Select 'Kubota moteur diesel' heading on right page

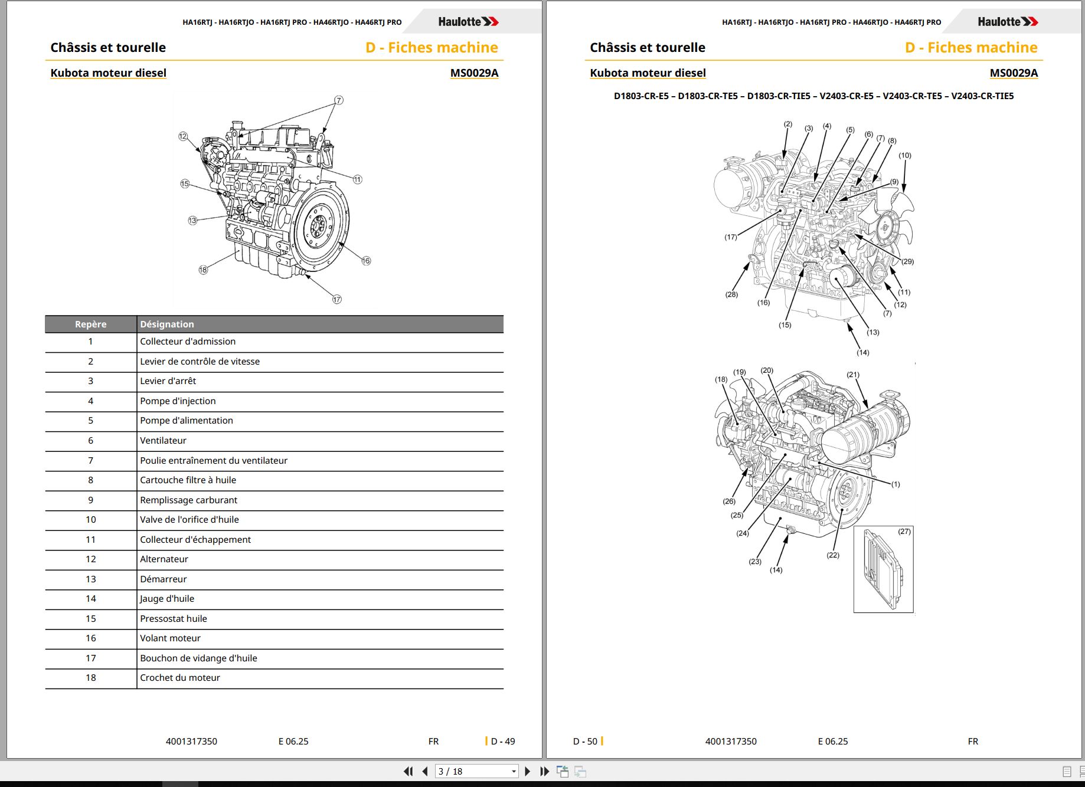pyautogui.click(x=648, y=73)
